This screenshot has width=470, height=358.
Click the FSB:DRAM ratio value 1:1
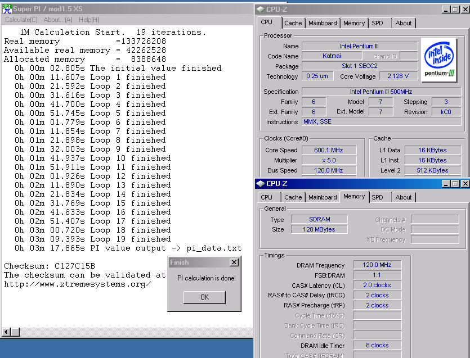tap(377, 275)
